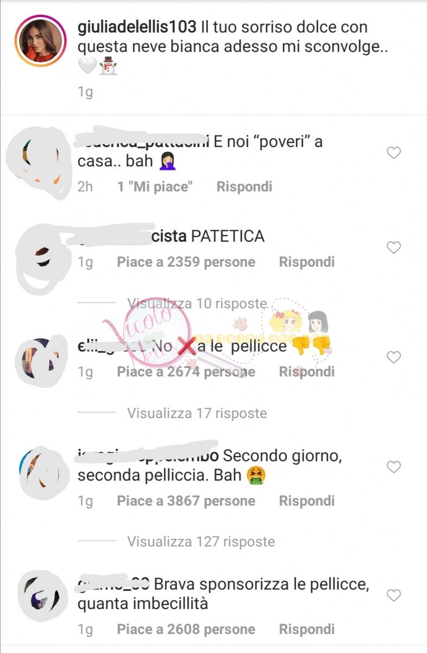The image size is (427, 653).
Task: Reply to the "E noi poveri" comment
Action: pyautogui.click(x=244, y=187)
